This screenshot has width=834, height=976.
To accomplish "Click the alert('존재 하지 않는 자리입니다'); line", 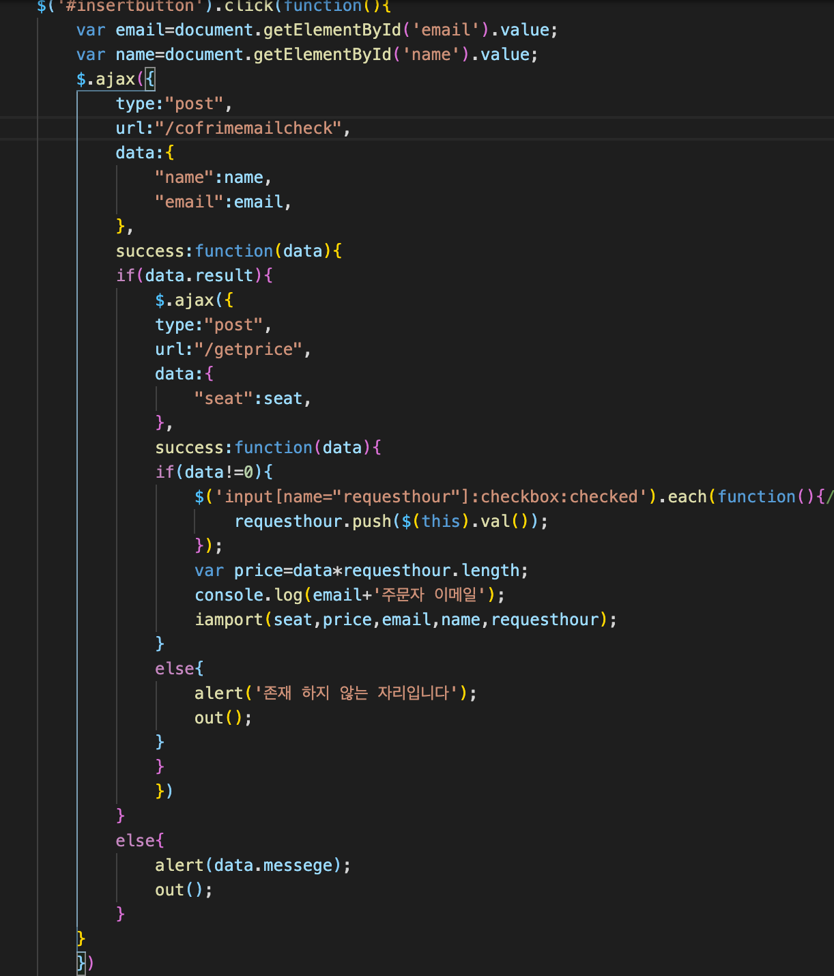I will [x=336, y=693].
